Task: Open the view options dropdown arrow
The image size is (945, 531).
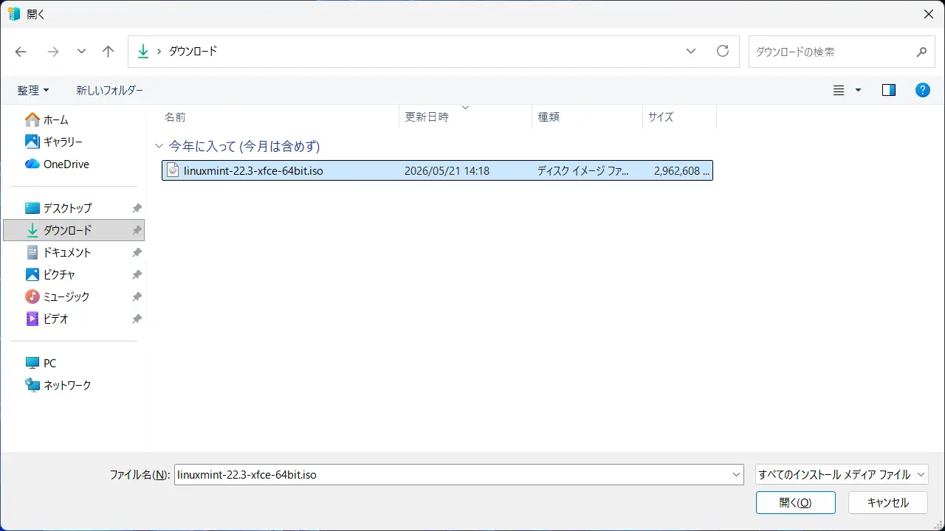Action: click(858, 90)
